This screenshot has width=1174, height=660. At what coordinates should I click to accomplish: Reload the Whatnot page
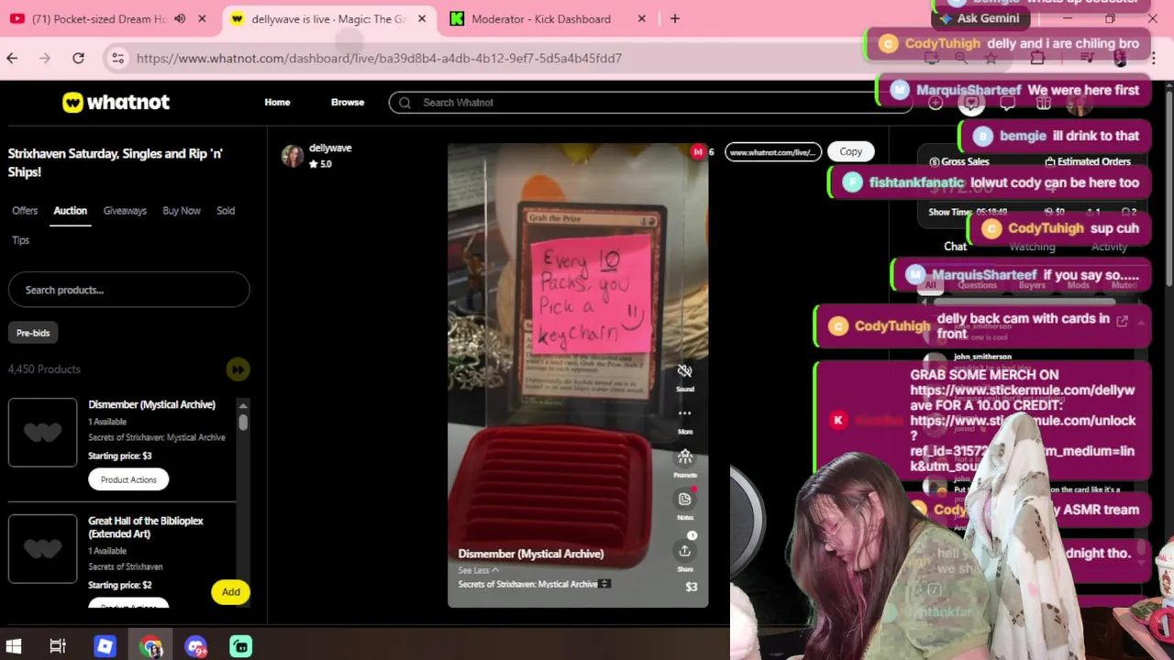pyautogui.click(x=78, y=58)
